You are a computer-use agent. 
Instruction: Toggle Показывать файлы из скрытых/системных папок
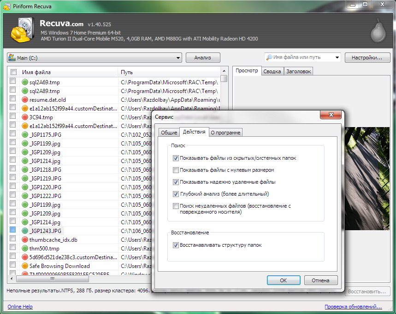176,158
